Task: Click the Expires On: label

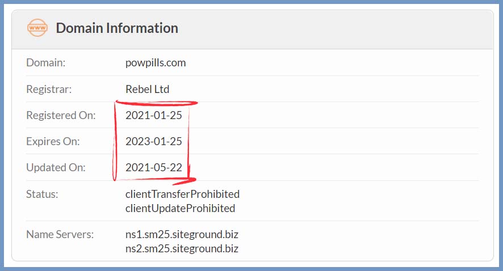Action: tap(53, 141)
